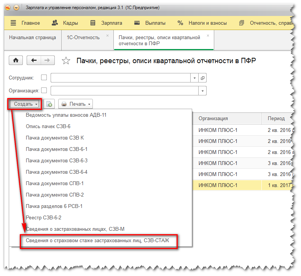Enable the Сотрудник filter checkbox
This screenshot has height=276, width=301.
point(44,78)
